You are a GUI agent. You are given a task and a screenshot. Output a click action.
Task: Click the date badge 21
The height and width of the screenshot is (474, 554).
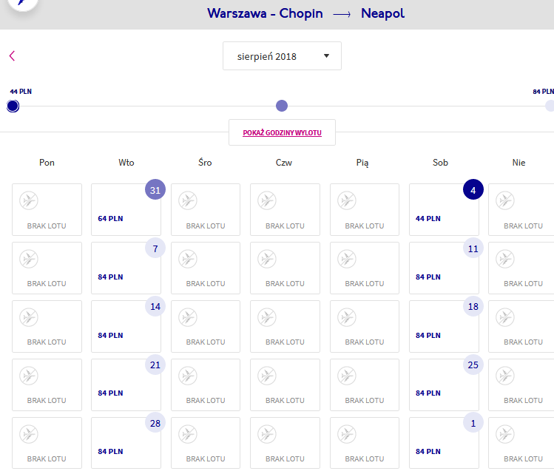click(x=155, y=365)
